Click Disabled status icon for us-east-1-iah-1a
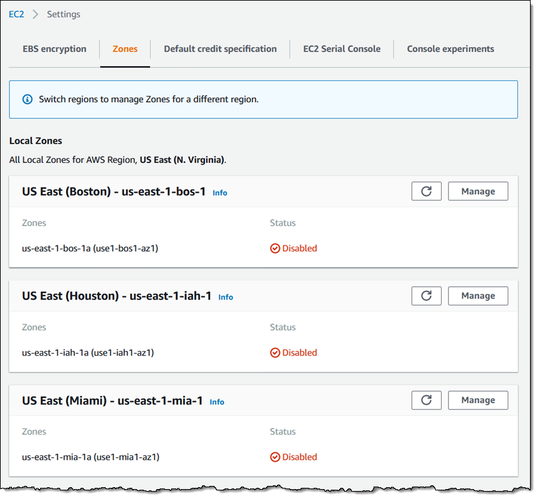 (x=275, y=353)
